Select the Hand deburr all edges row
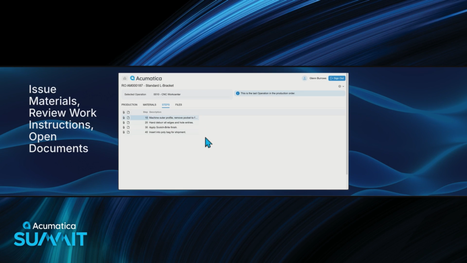 click(171, 122)
